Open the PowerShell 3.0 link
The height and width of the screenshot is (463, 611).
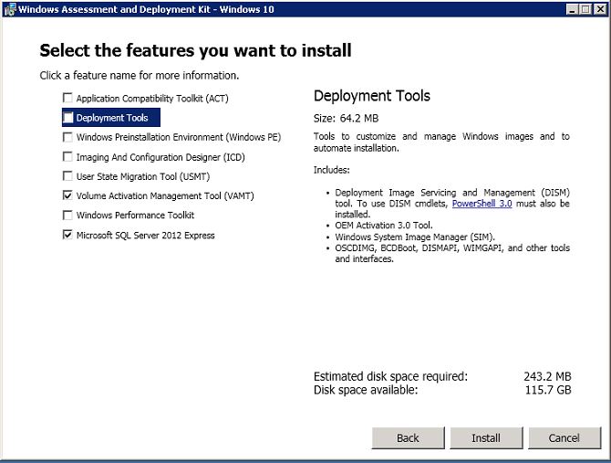tap(481, 204)
